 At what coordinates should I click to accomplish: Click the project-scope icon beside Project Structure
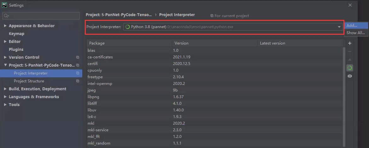pyautogui.click(x=78, y=81)
